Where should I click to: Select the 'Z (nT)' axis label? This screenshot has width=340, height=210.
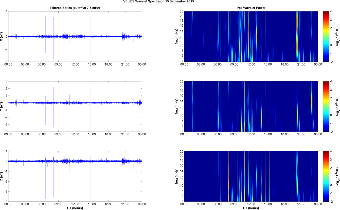(x=2, y=176)
